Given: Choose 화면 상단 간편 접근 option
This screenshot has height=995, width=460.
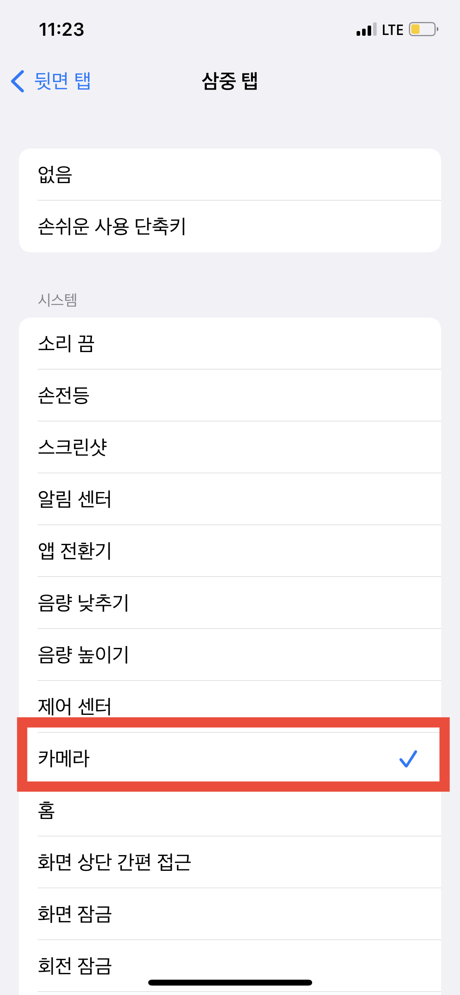Looking at the screenshot, I should pos(230,862).
